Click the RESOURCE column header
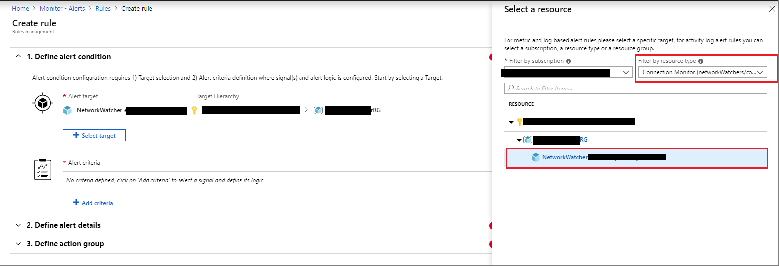Screen dimensions: 779x266 [521, 104]
